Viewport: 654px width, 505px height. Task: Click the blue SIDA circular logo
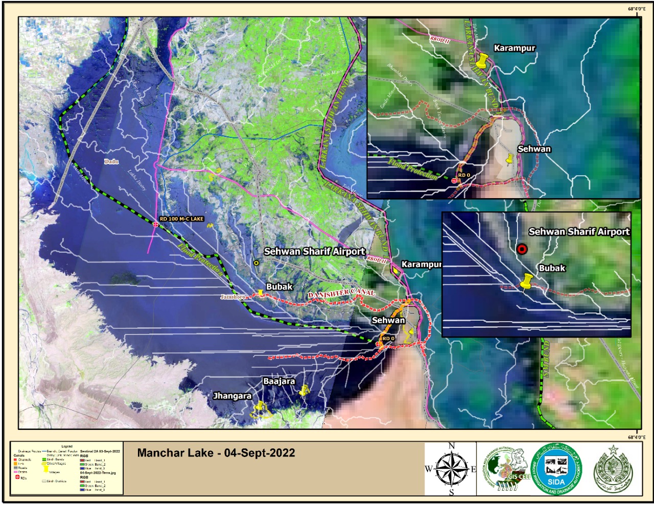pyautogui.click(x=556, y=469)
